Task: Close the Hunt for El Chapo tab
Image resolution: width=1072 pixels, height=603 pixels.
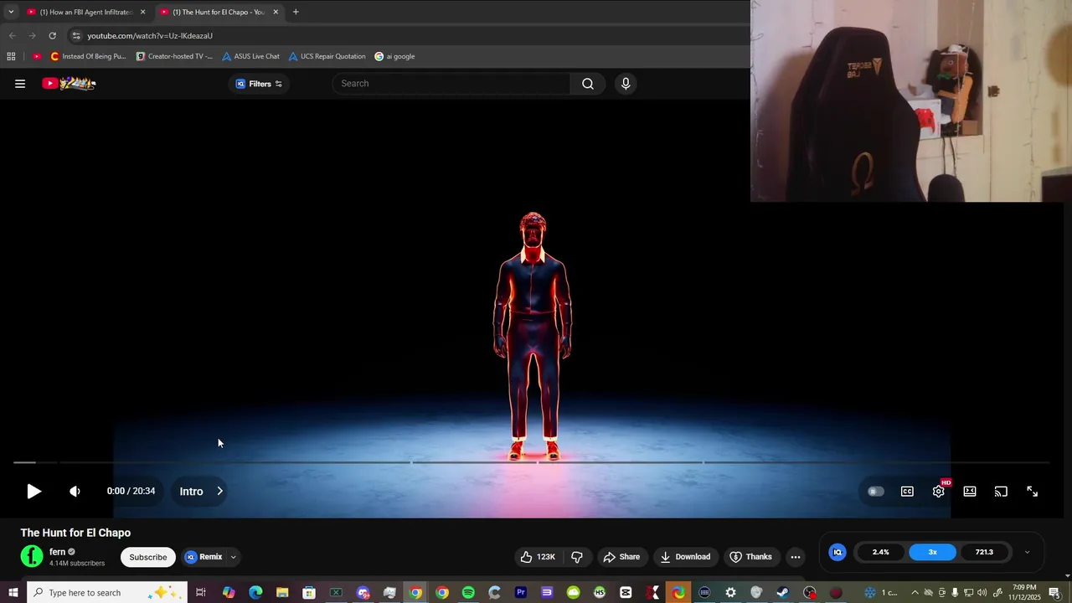Action: [x=276, y=12]
